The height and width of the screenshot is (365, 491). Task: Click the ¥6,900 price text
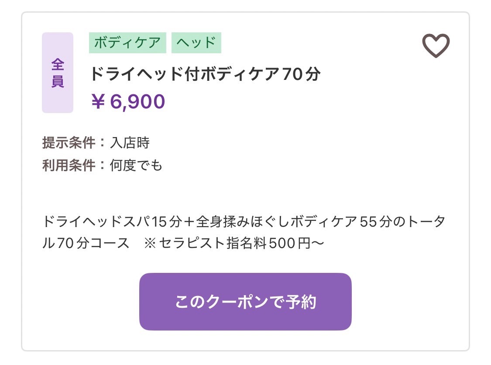(128, 102)
